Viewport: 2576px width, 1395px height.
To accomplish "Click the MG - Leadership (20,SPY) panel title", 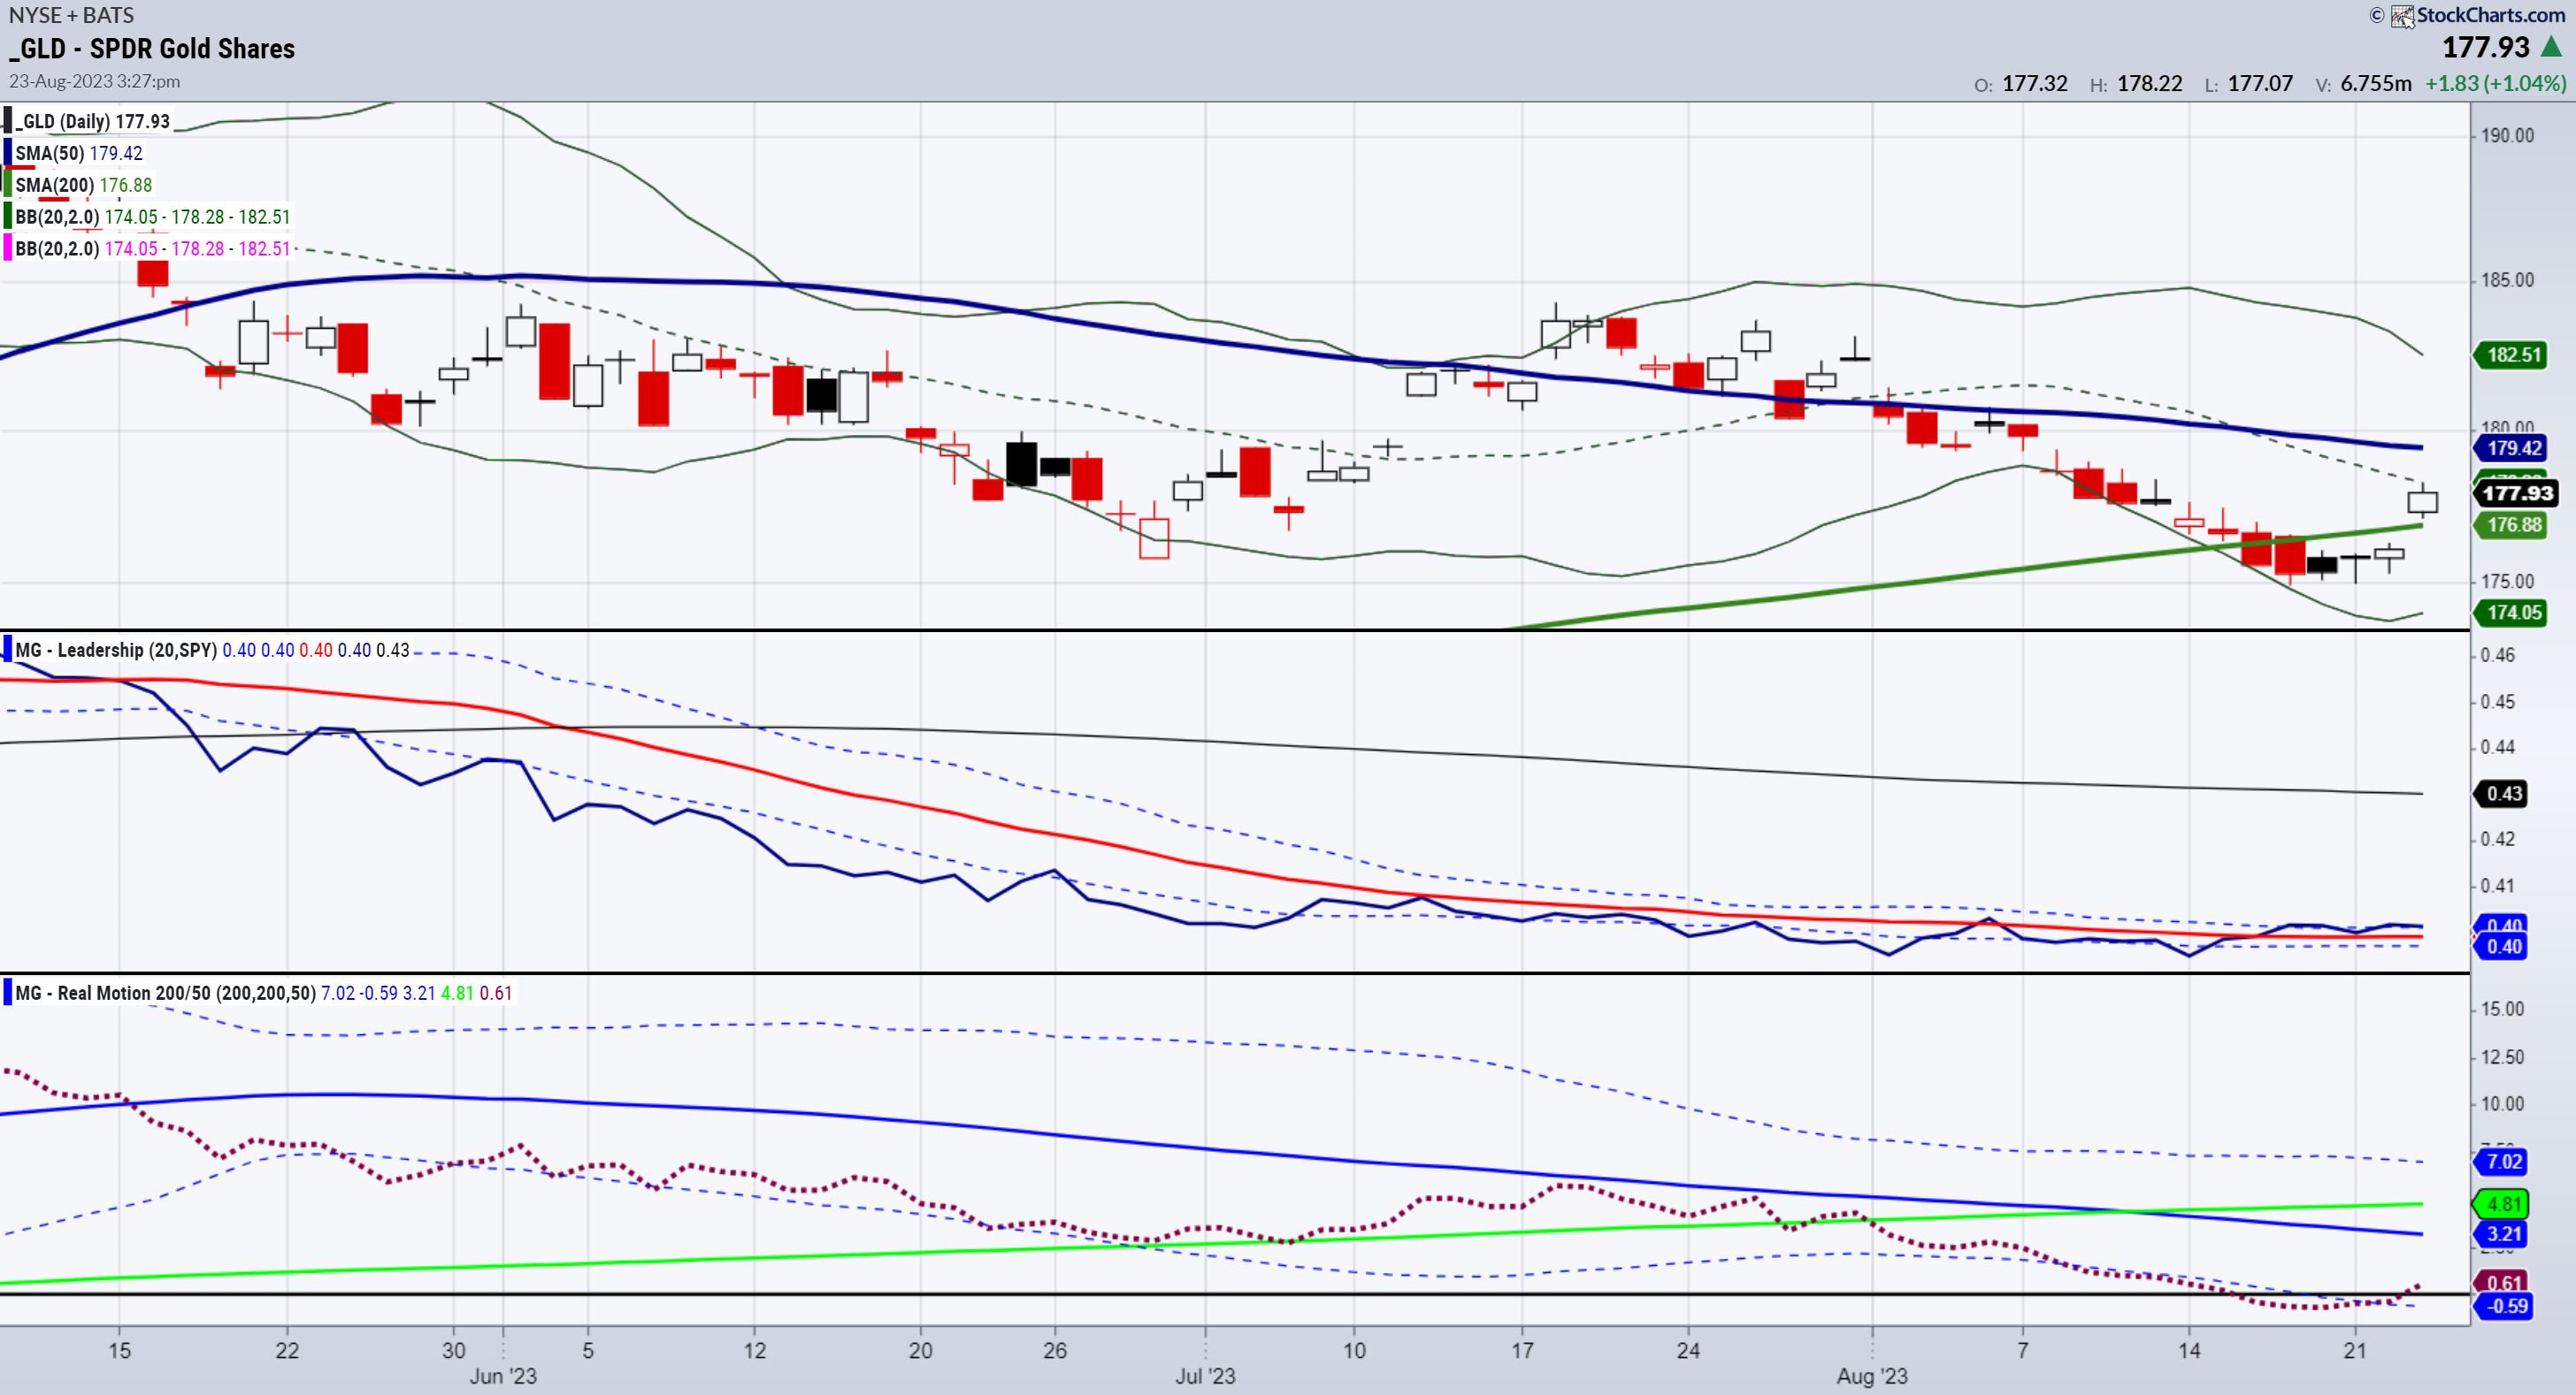I will [x=116, y=651].
